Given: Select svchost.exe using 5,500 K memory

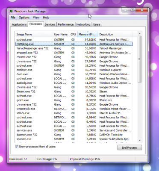Looking at the screenshot, I should pyautogui.click(x=74, y=126).
